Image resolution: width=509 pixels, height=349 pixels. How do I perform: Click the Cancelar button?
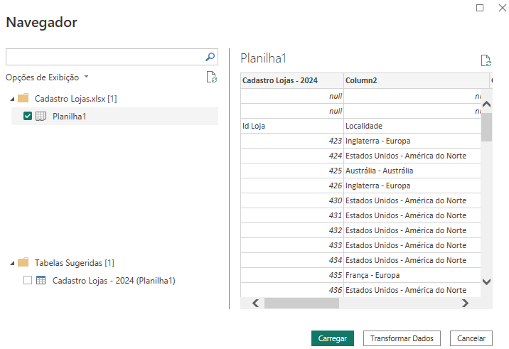471,338
